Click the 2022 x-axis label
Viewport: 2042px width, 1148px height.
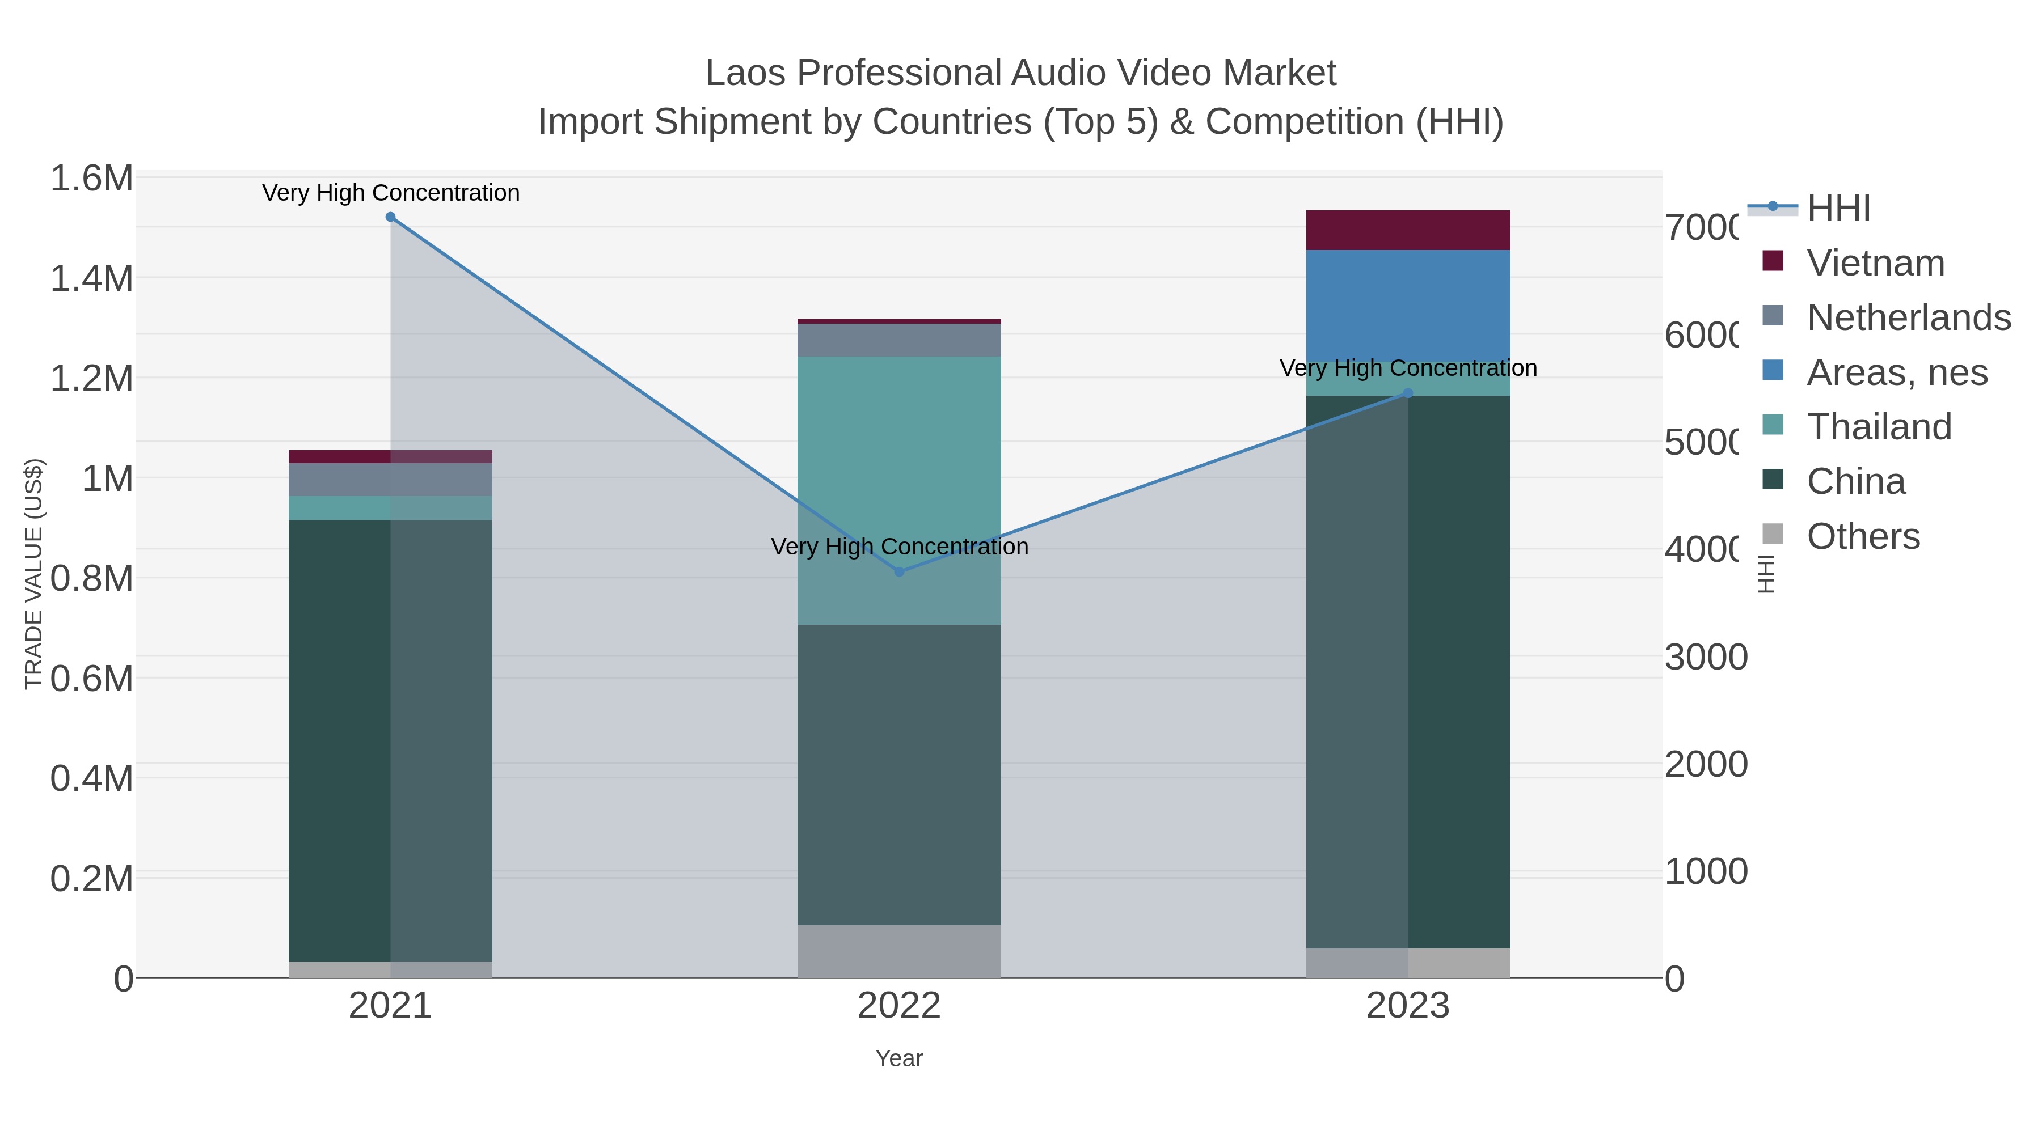click(x=899, y=1006)
